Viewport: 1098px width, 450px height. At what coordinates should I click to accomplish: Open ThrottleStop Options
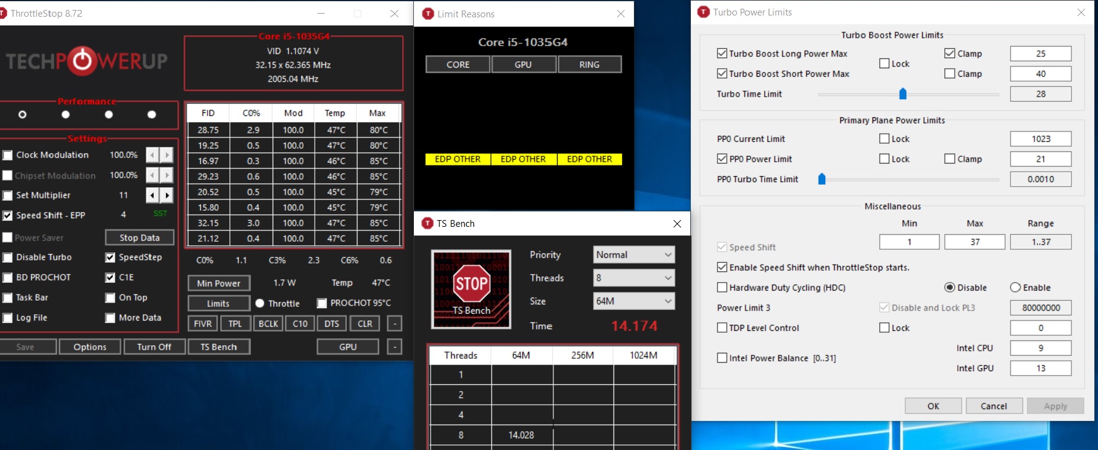[x=90, y=347]
